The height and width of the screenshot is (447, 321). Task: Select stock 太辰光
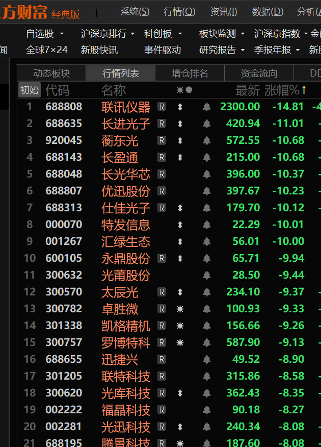120,292
